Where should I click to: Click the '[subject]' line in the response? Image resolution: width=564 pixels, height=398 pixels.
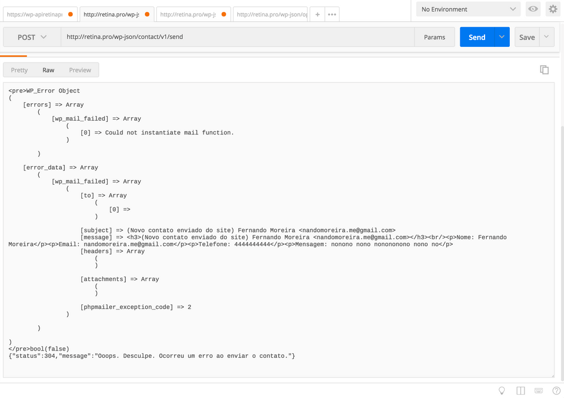pyautogui.click(x=238, y=230)
